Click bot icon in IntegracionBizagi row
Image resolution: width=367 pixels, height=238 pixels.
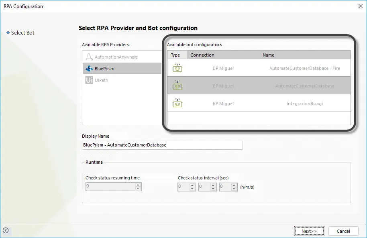pyautogui.click(x=177, y=103)
